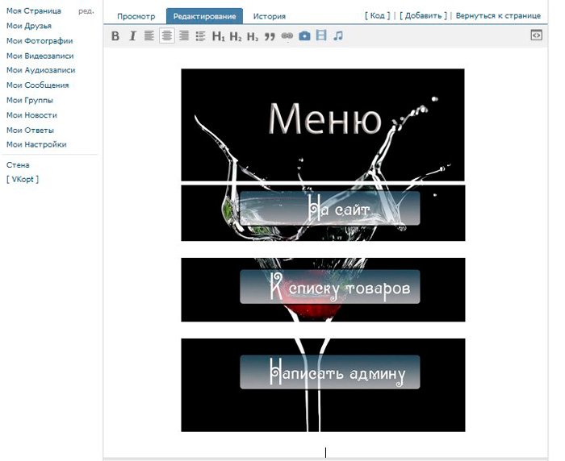Insert a bulleted list
The width and height of the screenshot is (565, 461).
click(201, 36)
